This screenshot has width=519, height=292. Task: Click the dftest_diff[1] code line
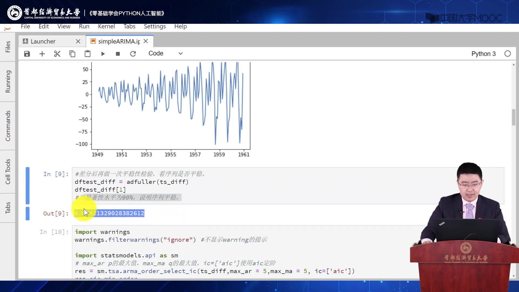100,190
